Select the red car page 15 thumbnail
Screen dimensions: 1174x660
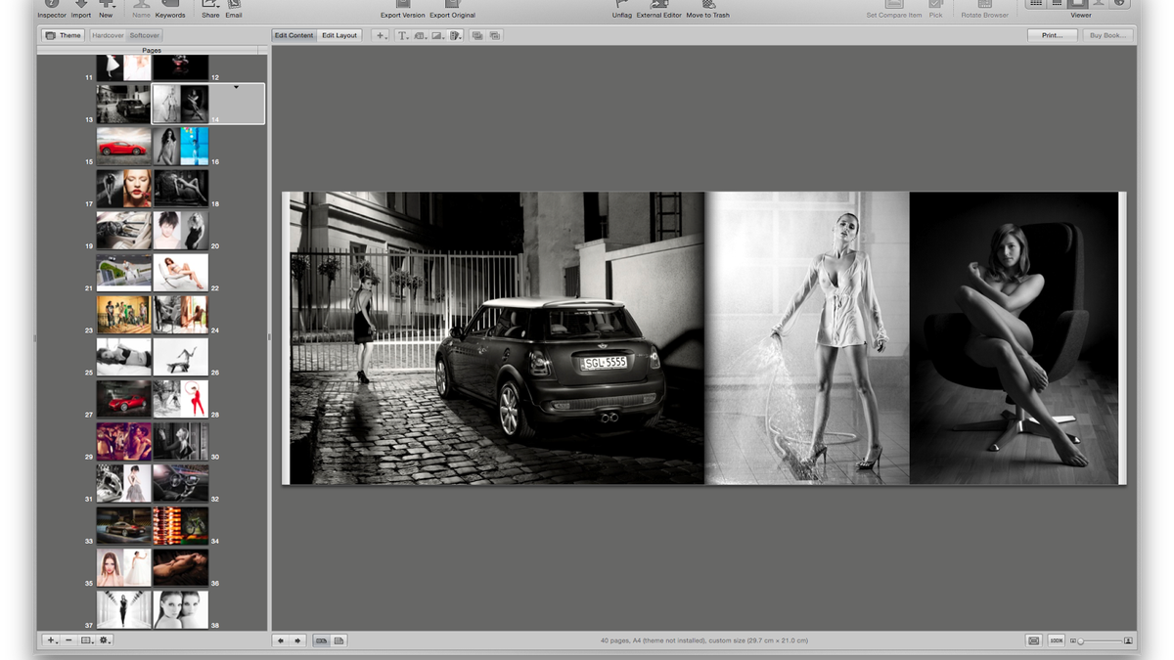[x=123, y=147]
